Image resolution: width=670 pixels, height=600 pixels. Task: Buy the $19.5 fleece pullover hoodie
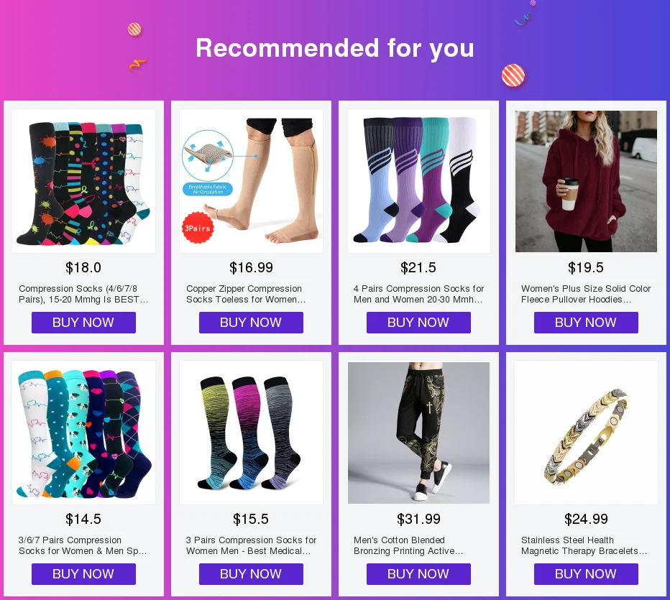pyautogui.click(x=587, y=323)
